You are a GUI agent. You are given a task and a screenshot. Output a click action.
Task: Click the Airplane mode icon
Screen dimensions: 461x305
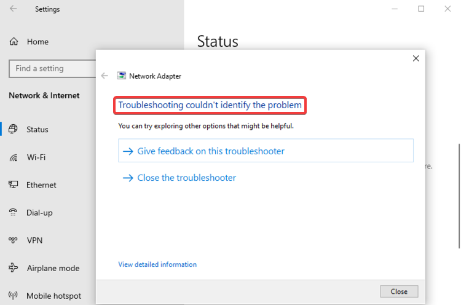click(14, 268)
